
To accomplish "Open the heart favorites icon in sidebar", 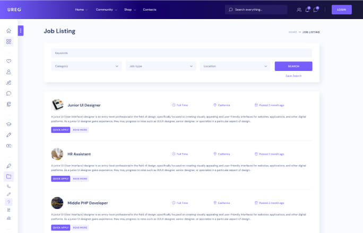I will [x=8, y=61].
